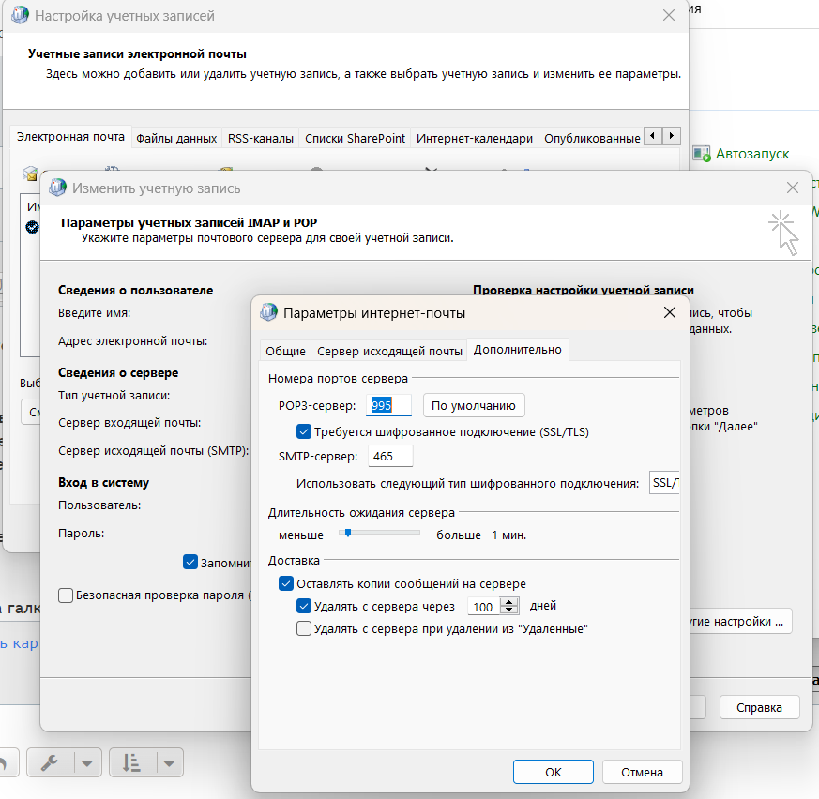The image size is (819, 799).
Task: Switch to the Общие tab
Action: coord(285,351)
